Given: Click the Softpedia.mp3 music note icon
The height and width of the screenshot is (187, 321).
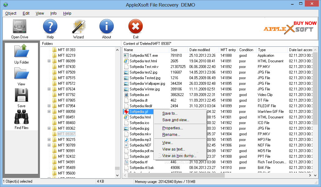Looking at the screenshot, I should (126, 140).
